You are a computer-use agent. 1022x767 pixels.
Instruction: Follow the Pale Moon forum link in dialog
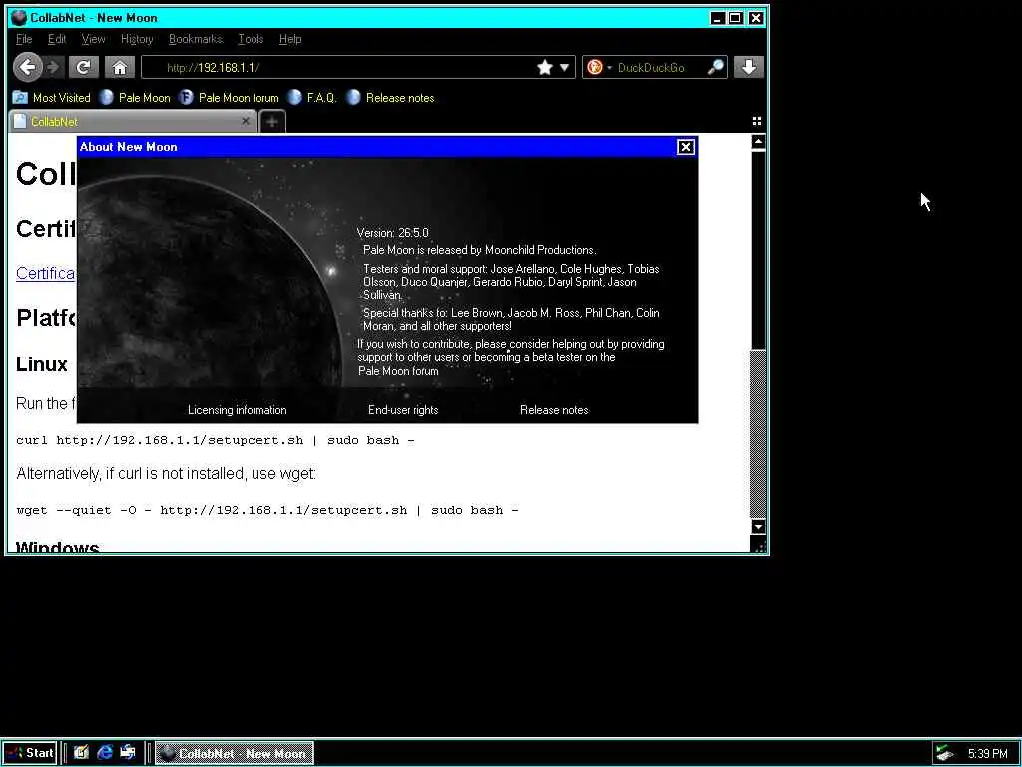pos(398,371)
